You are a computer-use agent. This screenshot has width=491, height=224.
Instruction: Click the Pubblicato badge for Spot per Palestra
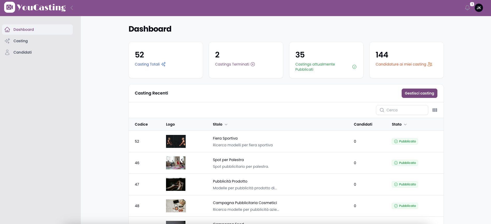click(405, 163)
